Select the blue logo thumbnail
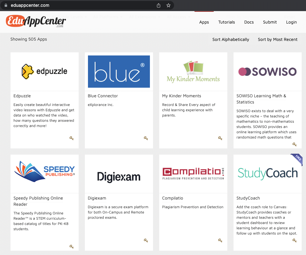Image resolution: width=306 pixels, height=255 pixels. pos(119,72)
